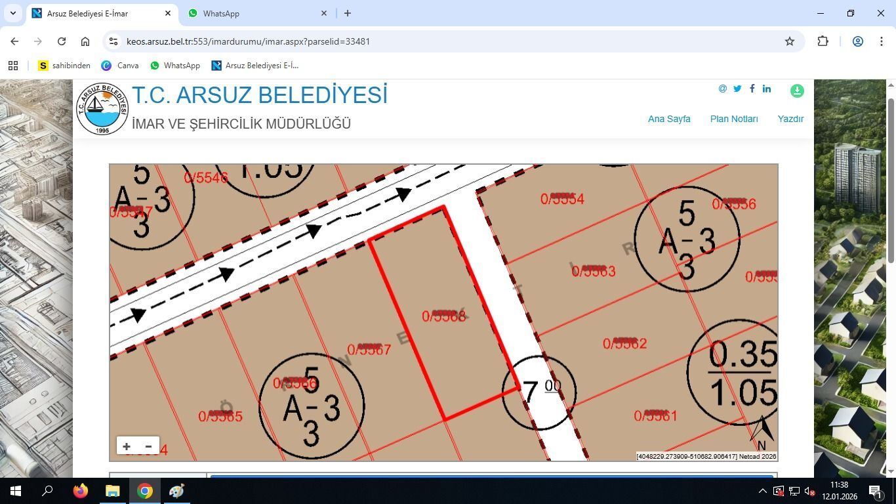Zoom out the map with minus button
Image resolution: width=896 pixels, height=504 pixels.
[x=149, y=446]
